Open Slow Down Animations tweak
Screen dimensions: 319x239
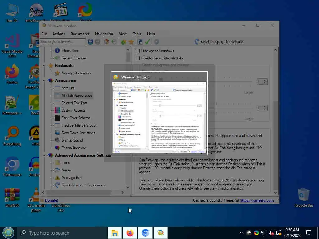(78, 133)
